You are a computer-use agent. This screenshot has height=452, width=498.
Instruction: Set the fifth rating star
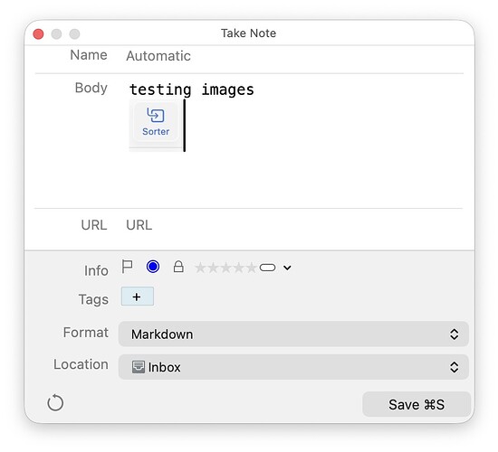pos(252,268)
